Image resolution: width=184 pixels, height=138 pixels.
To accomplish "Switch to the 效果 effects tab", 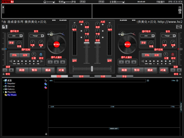I will pos(103,76).
